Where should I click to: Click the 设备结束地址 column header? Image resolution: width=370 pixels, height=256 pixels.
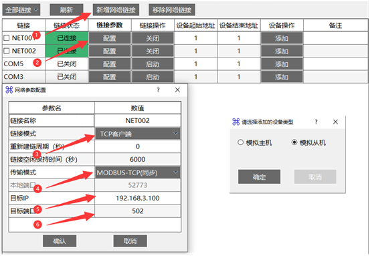[x=239, y=25]
